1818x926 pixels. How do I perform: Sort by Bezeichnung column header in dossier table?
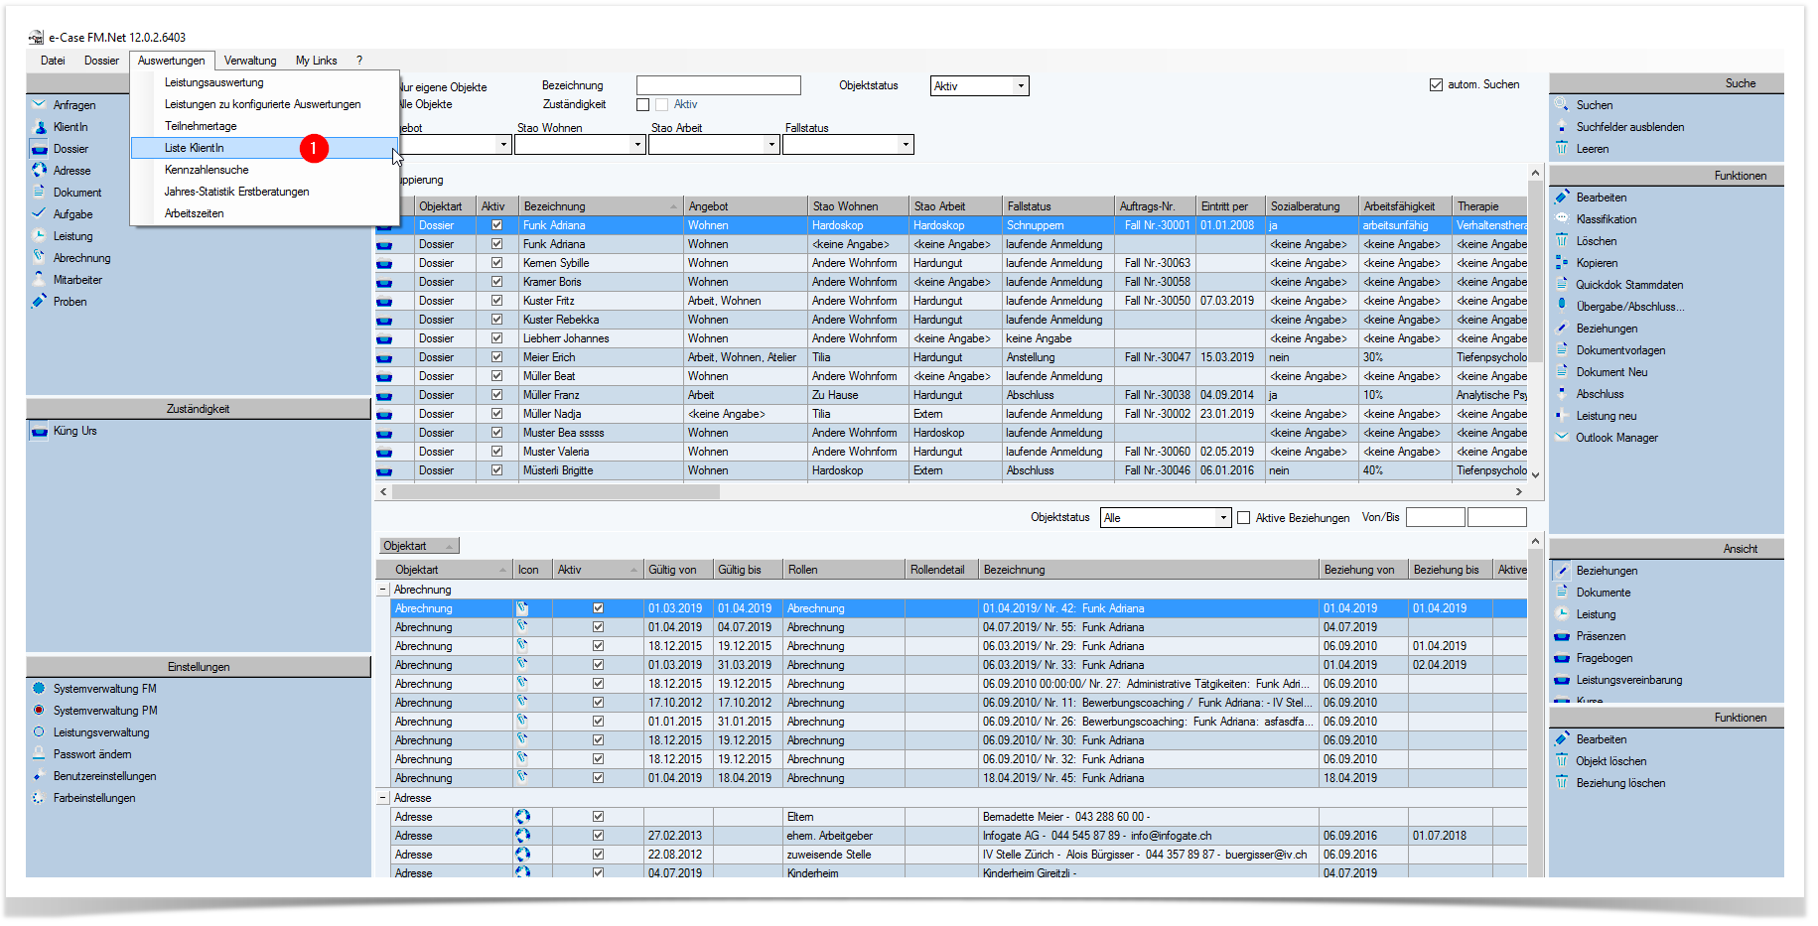click(601, 206)
